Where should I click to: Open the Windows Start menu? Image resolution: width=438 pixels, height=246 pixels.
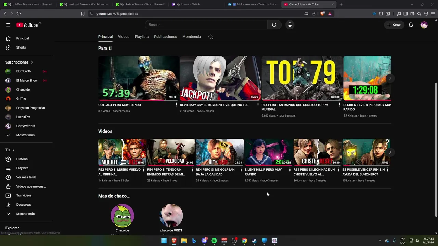coord(164,241)
